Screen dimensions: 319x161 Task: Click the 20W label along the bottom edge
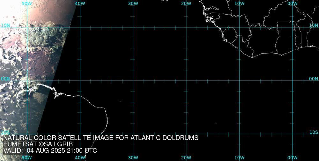tap(186, 157)
